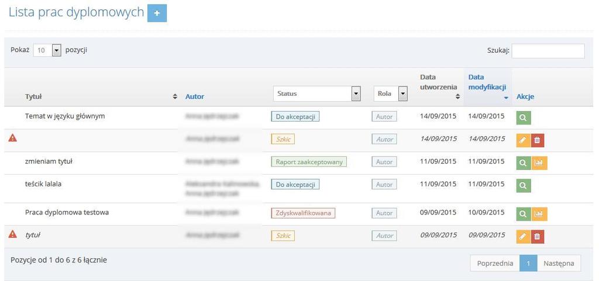Select page 1 in pagination
The height and width of the screenshot is (281, 599).
(528, 263)
